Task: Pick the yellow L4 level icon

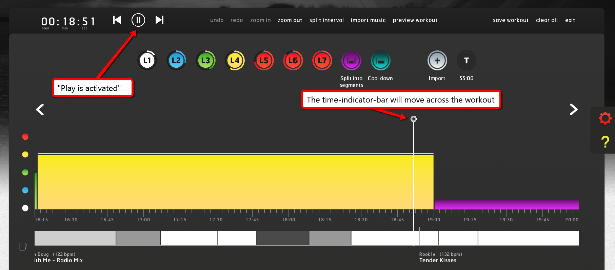Action: coord(235,61)
